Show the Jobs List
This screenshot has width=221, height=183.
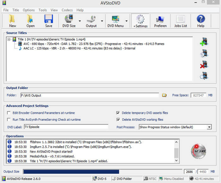[x=181, y=21]
